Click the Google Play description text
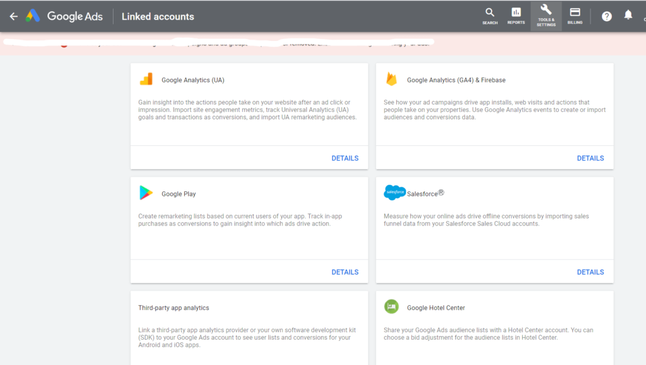 [240, 220]
